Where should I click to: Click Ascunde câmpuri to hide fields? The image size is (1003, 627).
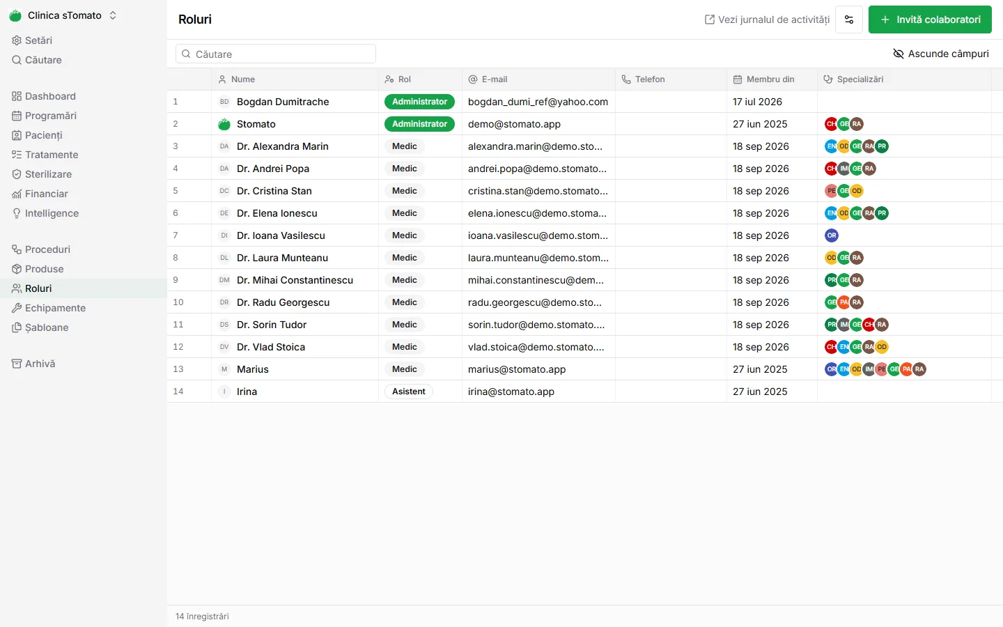point(941,54)
